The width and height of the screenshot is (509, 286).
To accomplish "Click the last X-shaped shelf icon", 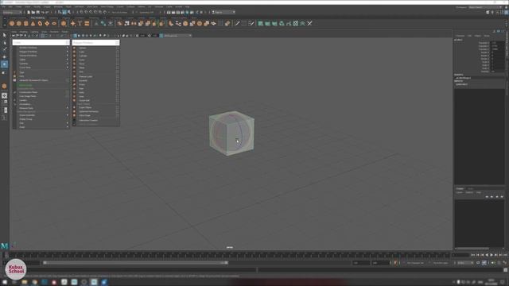I will [309, 23].
